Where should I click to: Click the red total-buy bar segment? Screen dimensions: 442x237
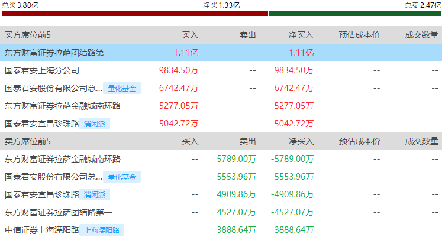[x=135, y=14]
